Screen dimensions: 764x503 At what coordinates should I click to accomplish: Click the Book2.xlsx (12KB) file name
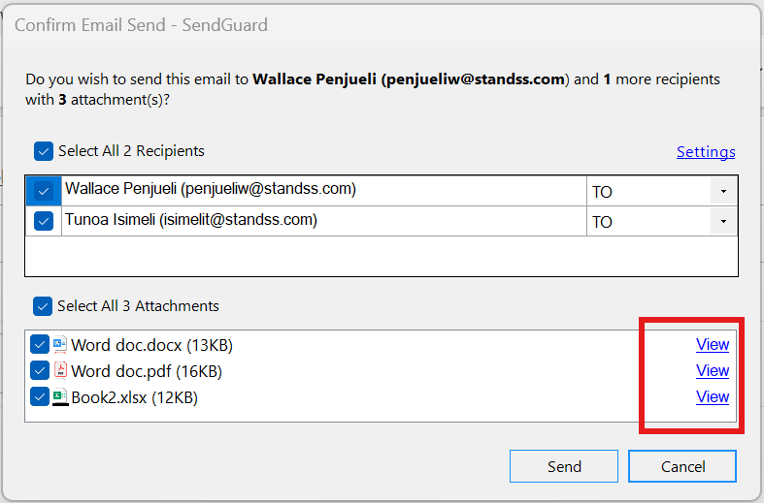click(x=135, y=398)
